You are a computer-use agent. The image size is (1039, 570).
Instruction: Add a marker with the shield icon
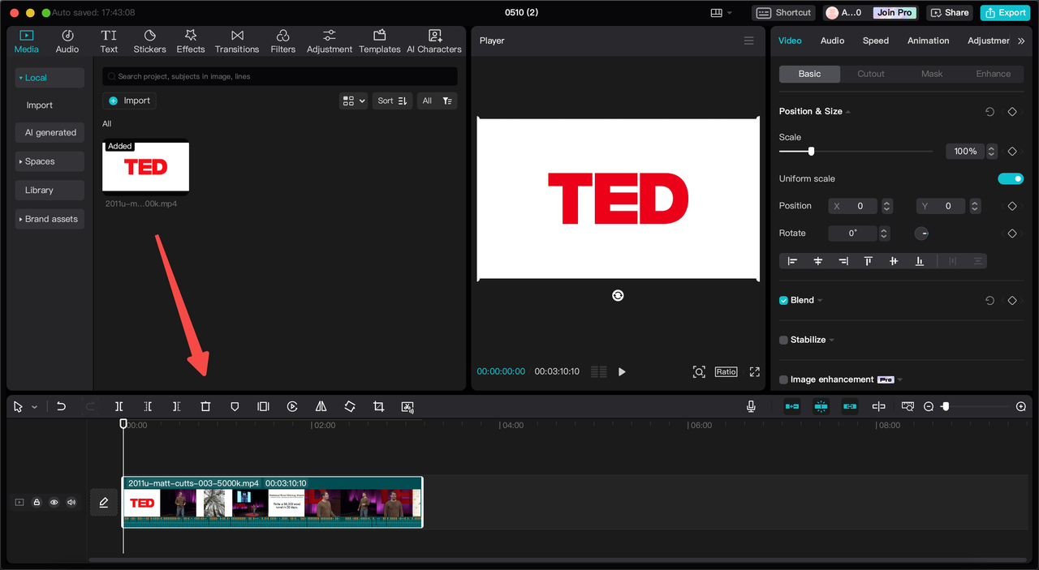coord(235,406)
